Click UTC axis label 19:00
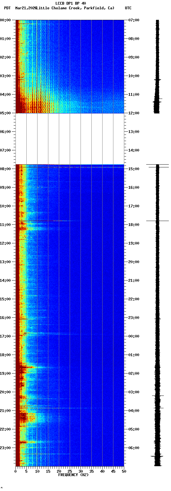Image resolution: width=171 pixels, height=491 pixels. [134, 243]
